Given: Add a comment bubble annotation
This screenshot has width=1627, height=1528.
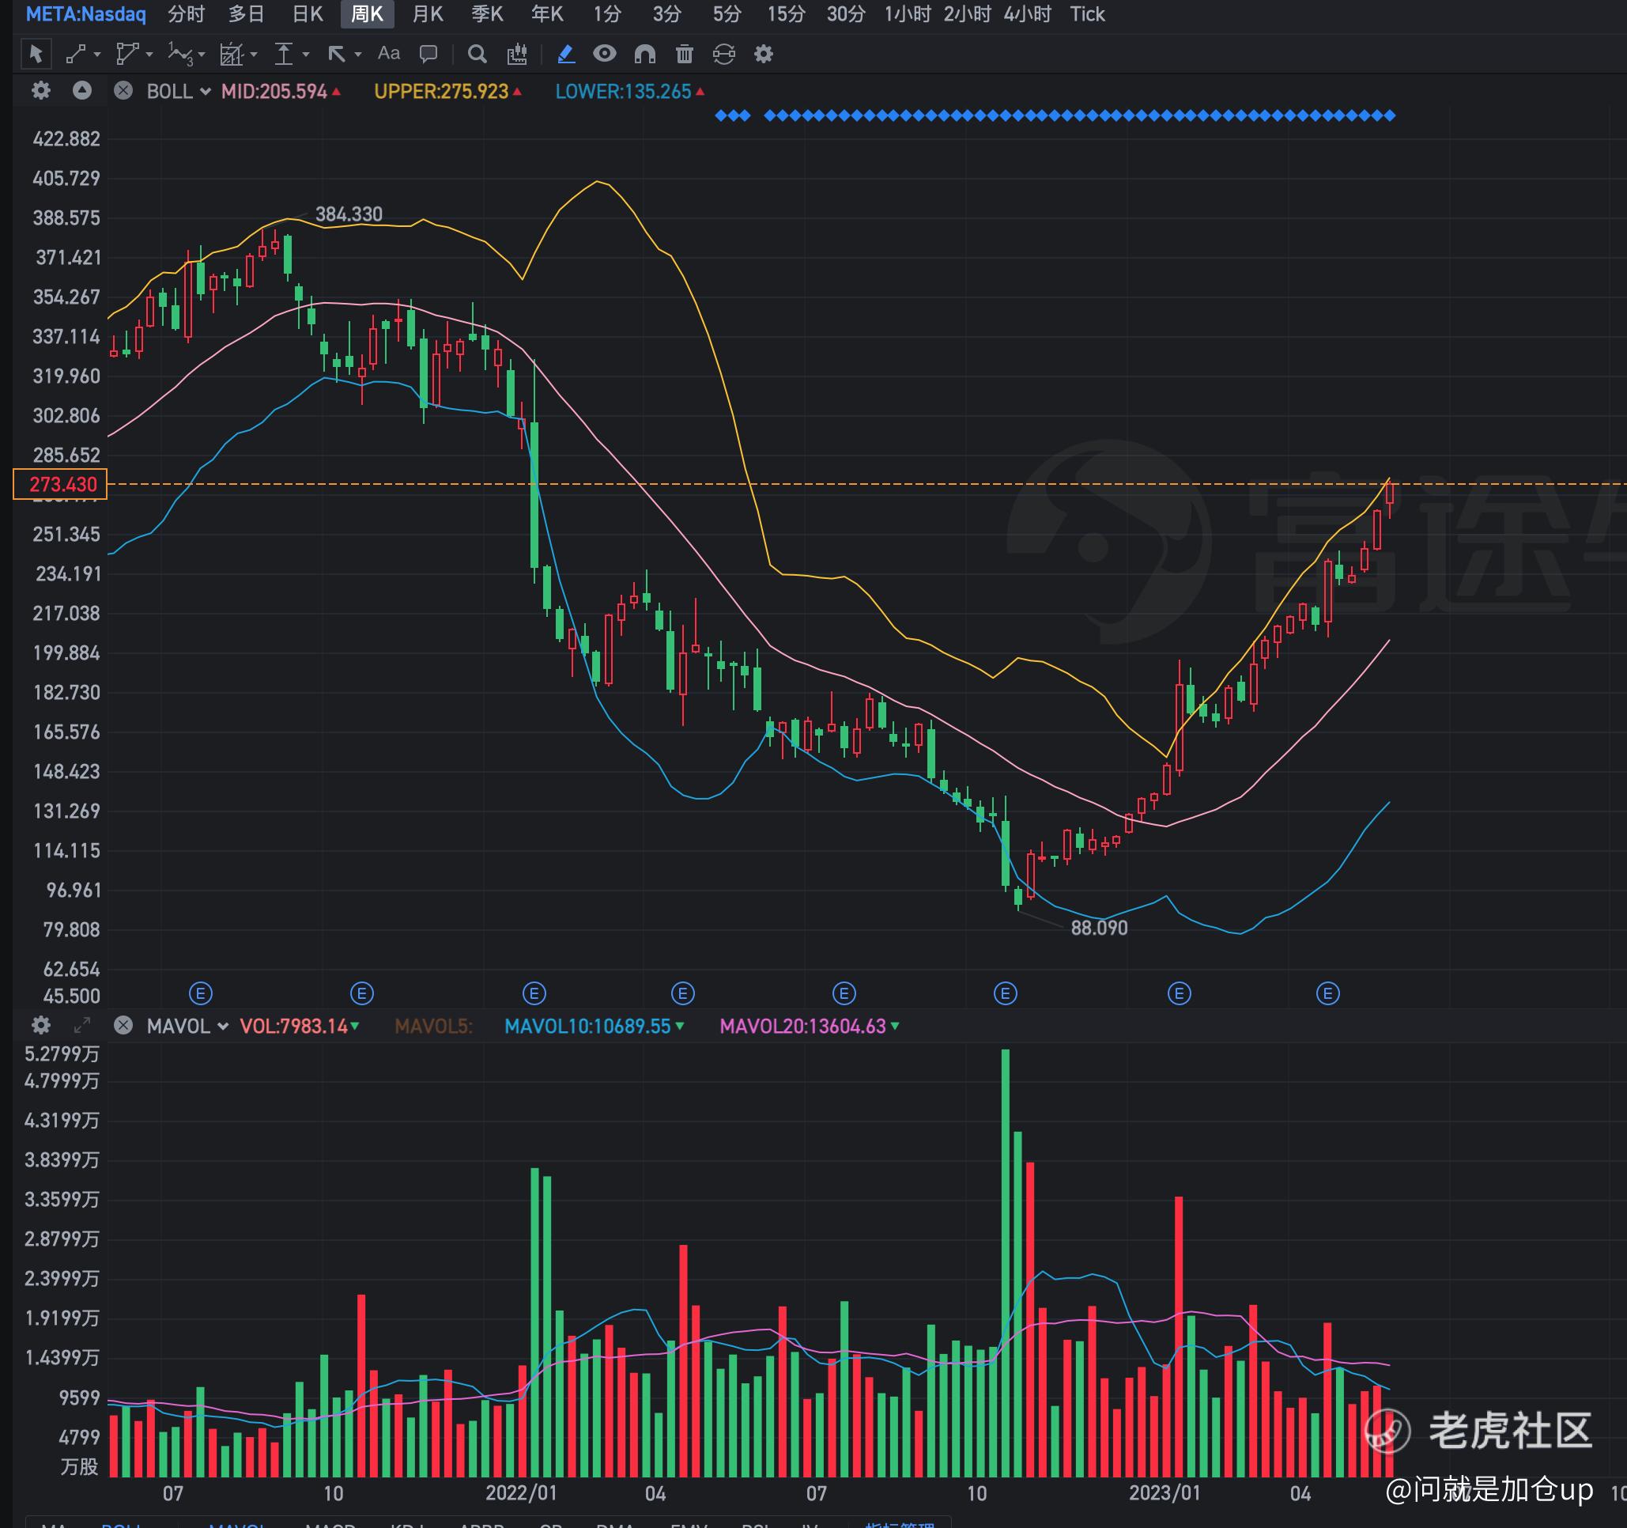Looking at the screenshot, I should (428, 54).
